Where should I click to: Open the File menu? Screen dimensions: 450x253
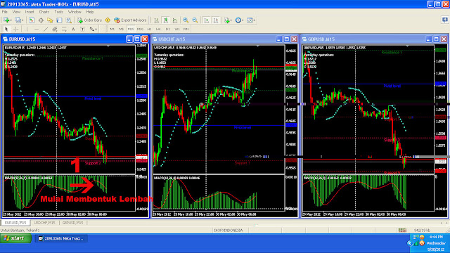tap(5, 12)
